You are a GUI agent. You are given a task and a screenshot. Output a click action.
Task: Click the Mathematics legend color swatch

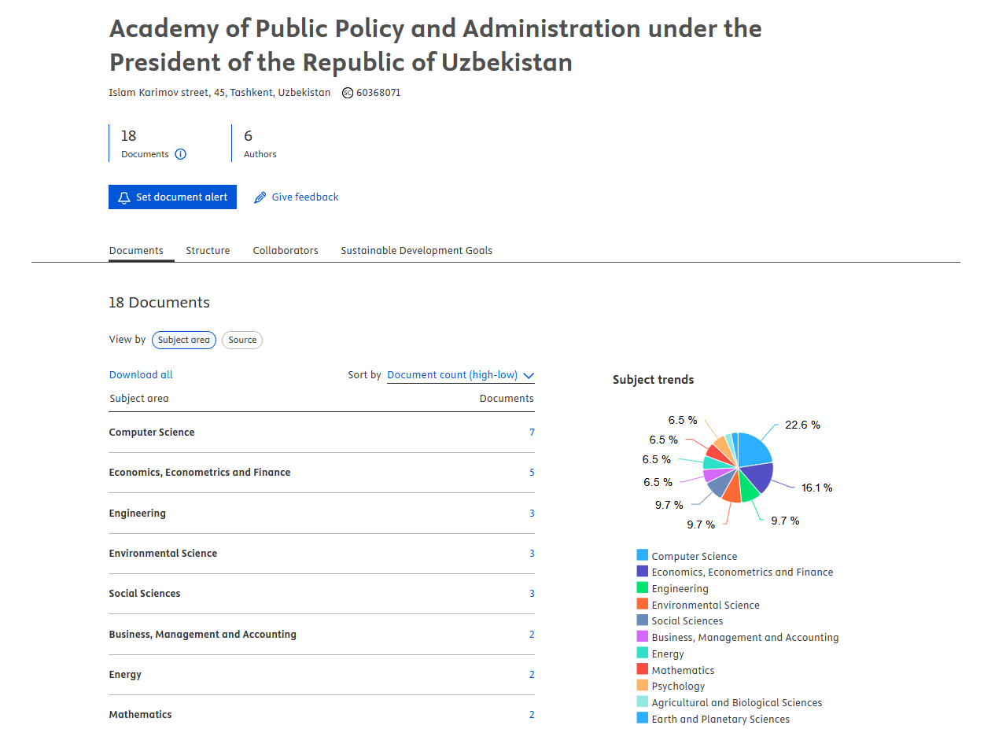643,669
